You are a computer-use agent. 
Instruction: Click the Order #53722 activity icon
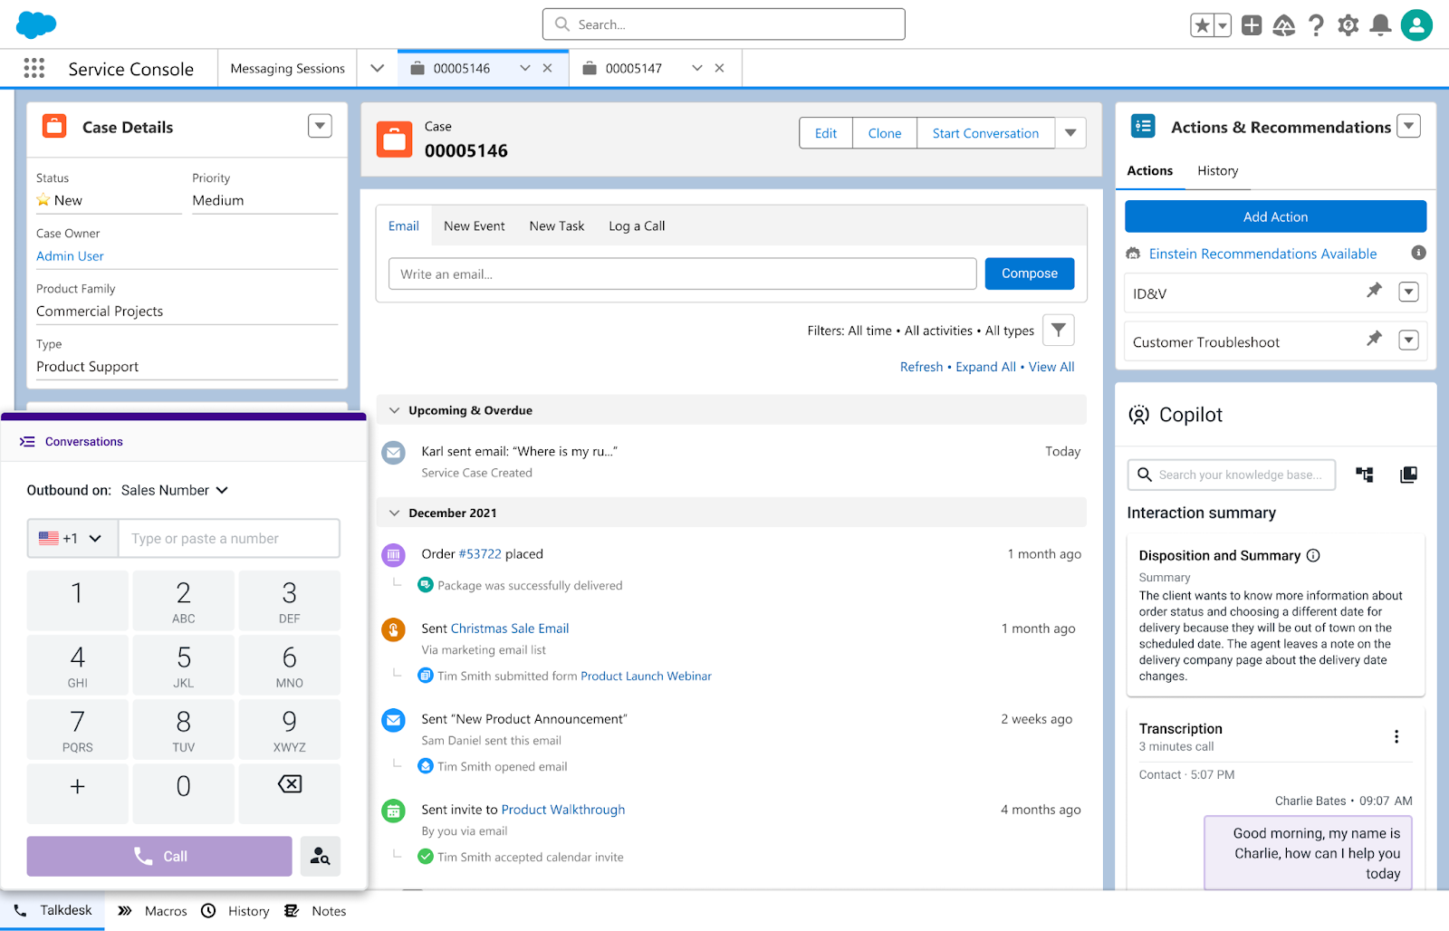pyautogui.click(x=393, y=554)
